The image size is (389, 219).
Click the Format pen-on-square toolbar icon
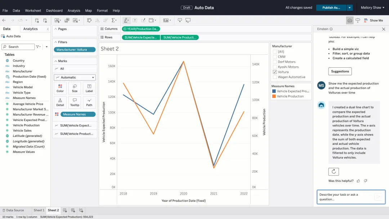click(x=143, y=20)
